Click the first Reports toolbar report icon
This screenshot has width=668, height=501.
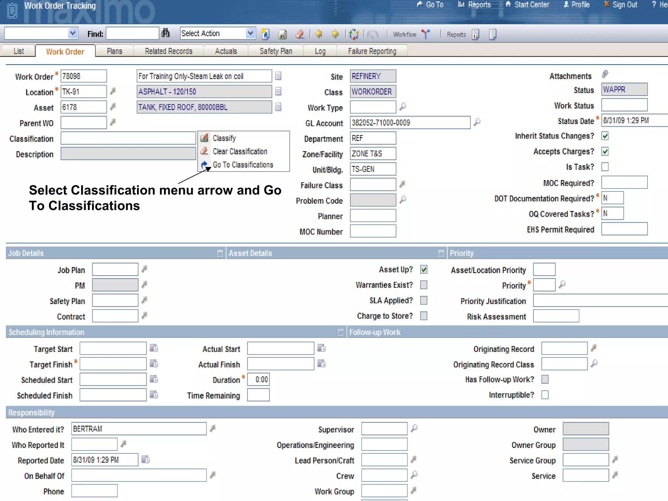tap(476, 34)
